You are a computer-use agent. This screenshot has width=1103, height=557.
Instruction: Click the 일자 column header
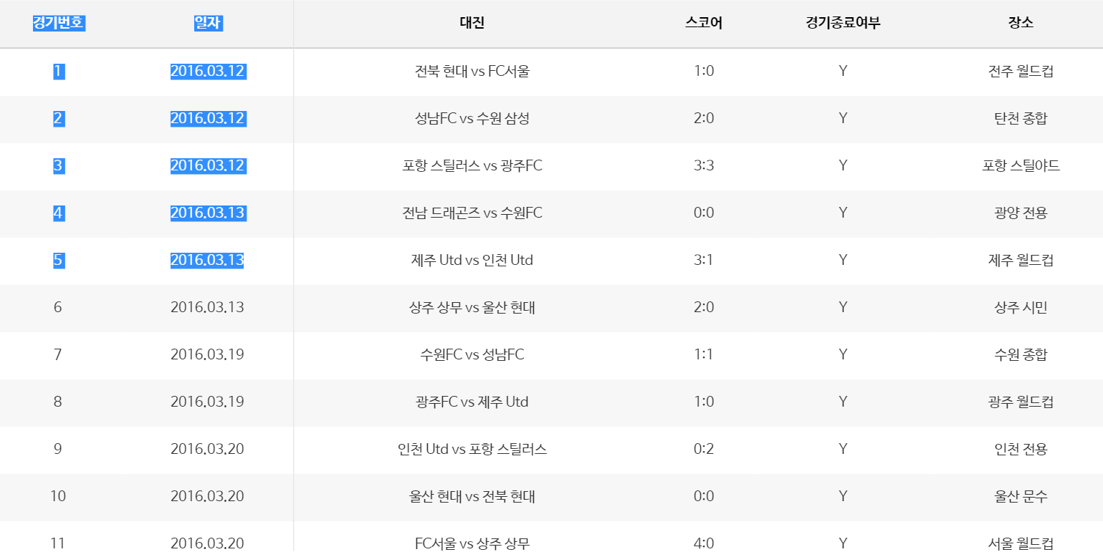pyautogui.click(x=208, y=23)
